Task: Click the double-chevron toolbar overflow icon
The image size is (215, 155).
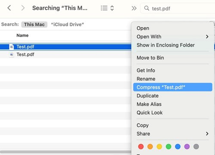Action: pos(134,8)
